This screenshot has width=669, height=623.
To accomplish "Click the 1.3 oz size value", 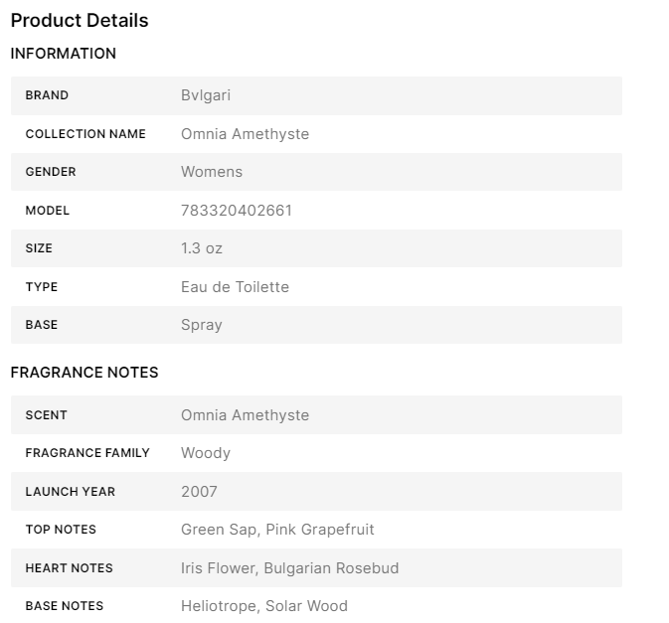I will [x=202, y=248].
